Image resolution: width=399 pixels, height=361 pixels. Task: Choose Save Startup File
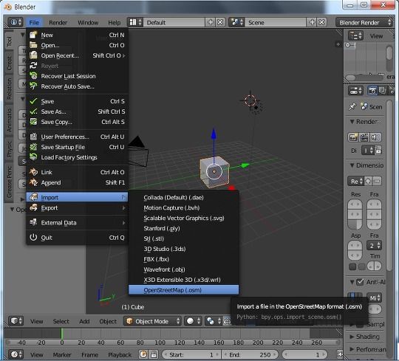point(77,147)
